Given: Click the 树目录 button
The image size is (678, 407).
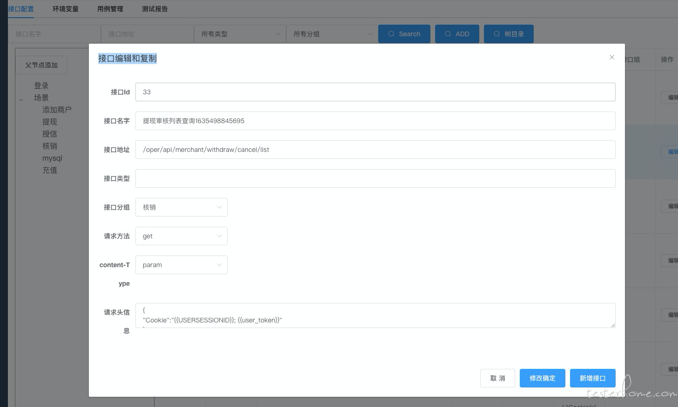Looking at the screenshot, I should (509, 34).
